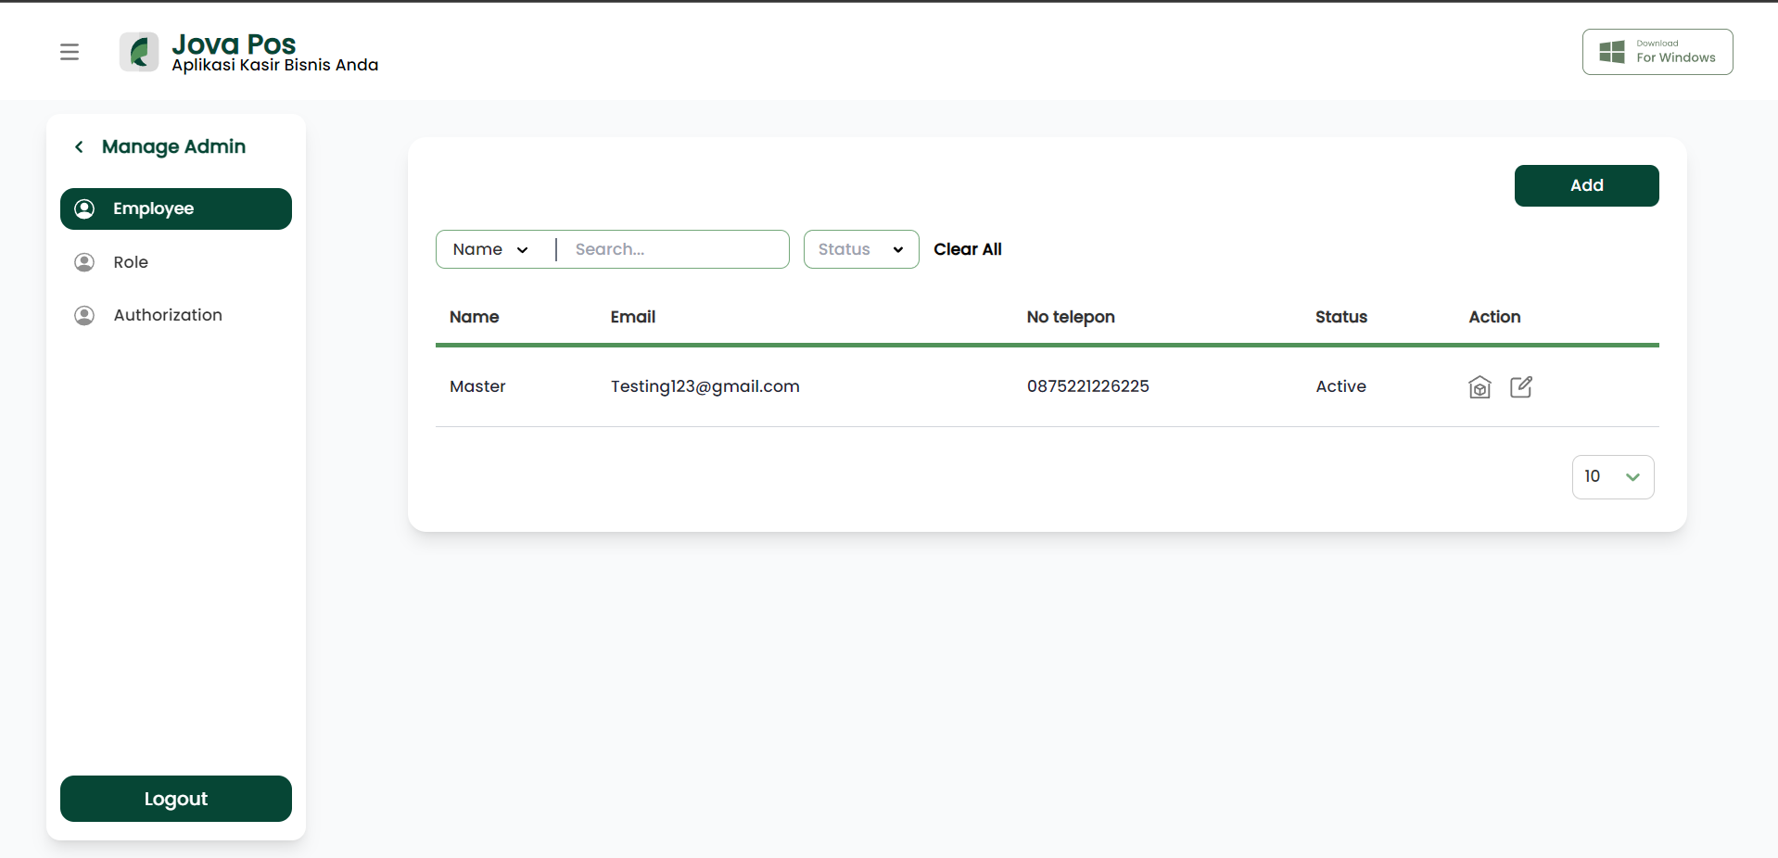Open the hamburger menu icon
This screenshot has height=858, width=1778.
tap(70, 52)
